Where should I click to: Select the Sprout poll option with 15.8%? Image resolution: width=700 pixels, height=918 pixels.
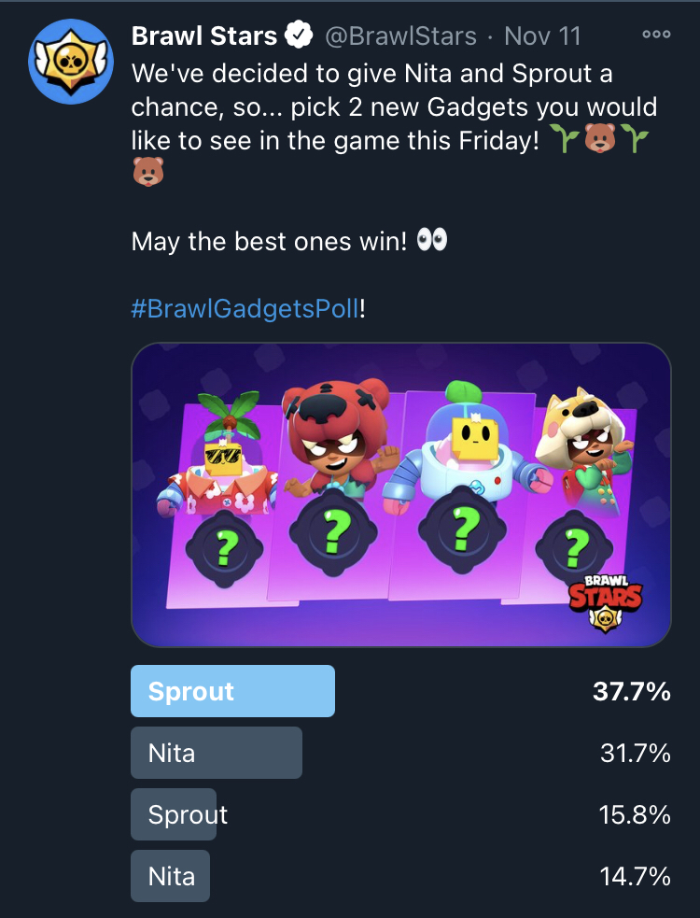coord(188,814)
